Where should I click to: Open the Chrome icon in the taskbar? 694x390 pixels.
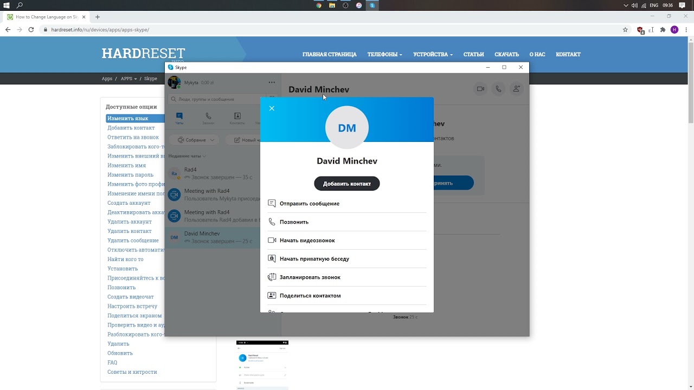point(319,5)
